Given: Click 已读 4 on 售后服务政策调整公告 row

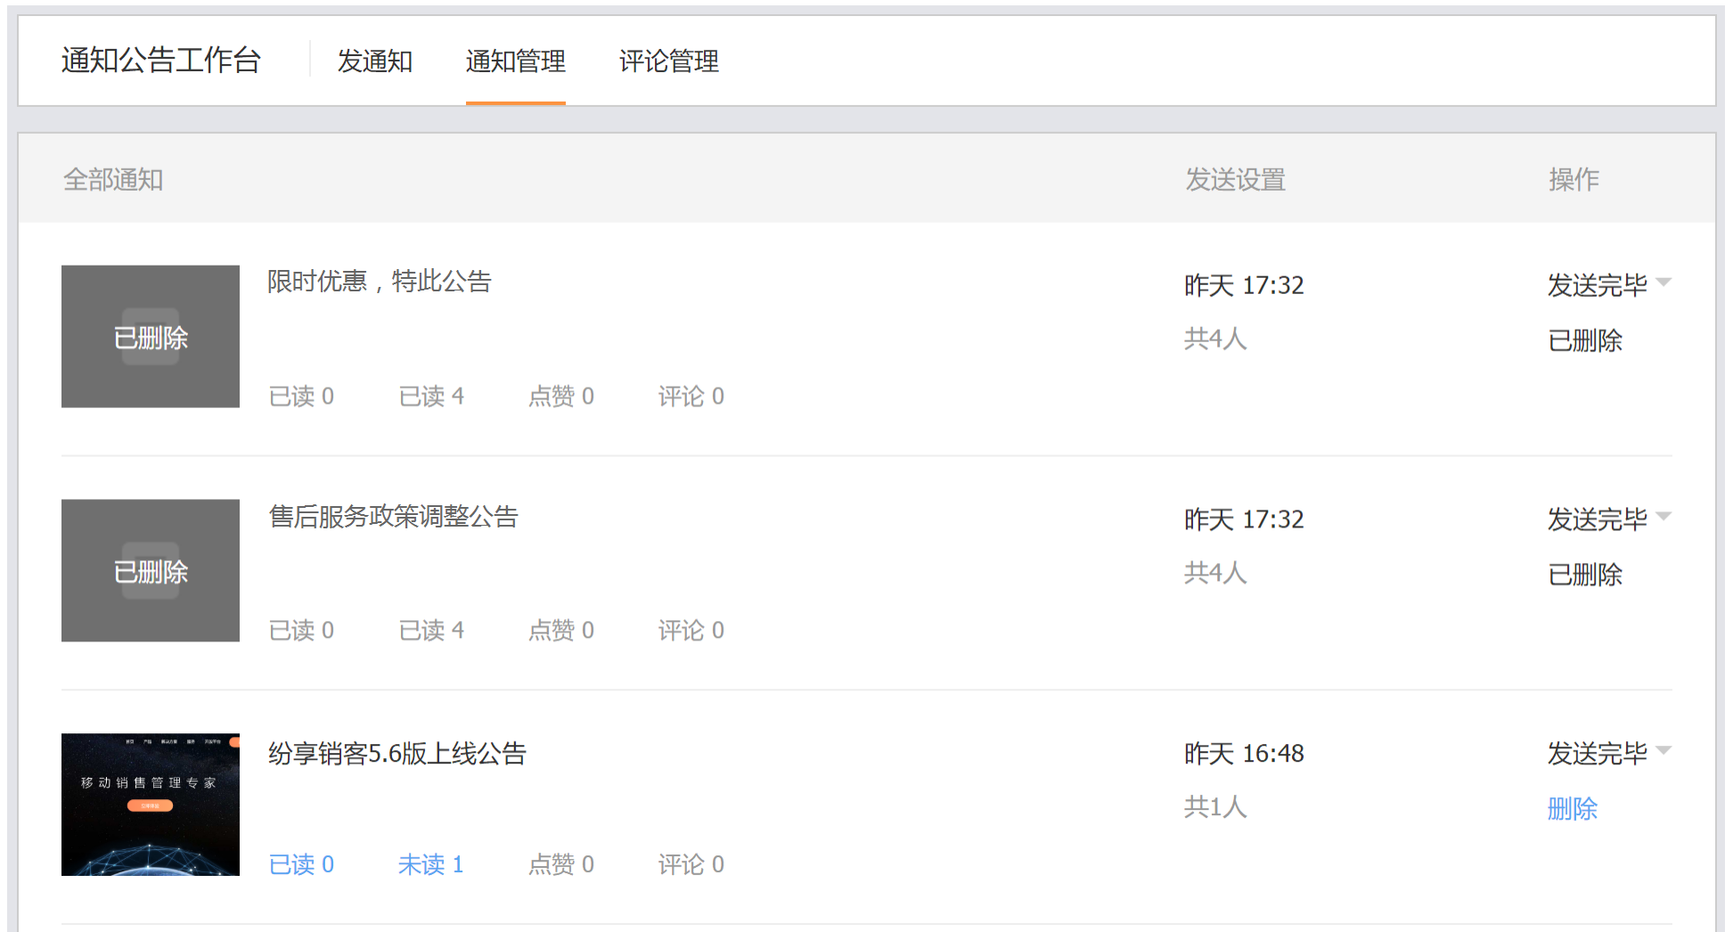Looking at the screenshot, I should (431, 631).
